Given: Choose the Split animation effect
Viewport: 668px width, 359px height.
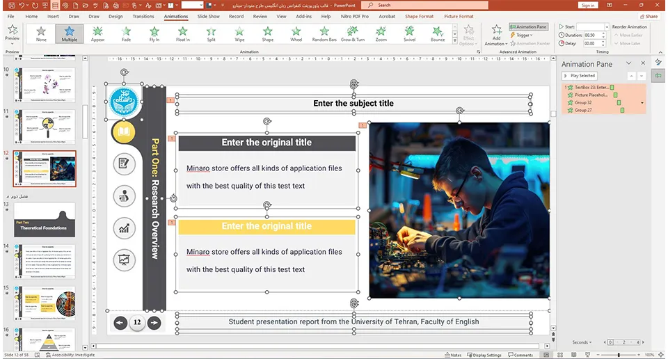Looking at the screenshot, I should [x=212, y=33].
